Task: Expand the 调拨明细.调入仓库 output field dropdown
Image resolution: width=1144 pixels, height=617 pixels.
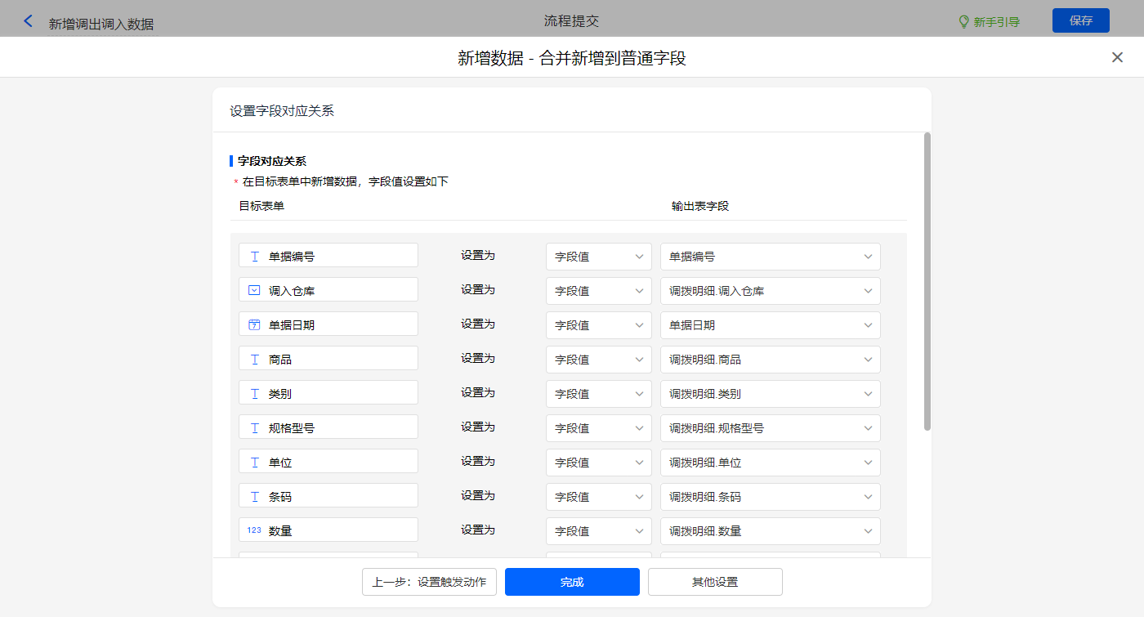Action: (x=770, y=290)
